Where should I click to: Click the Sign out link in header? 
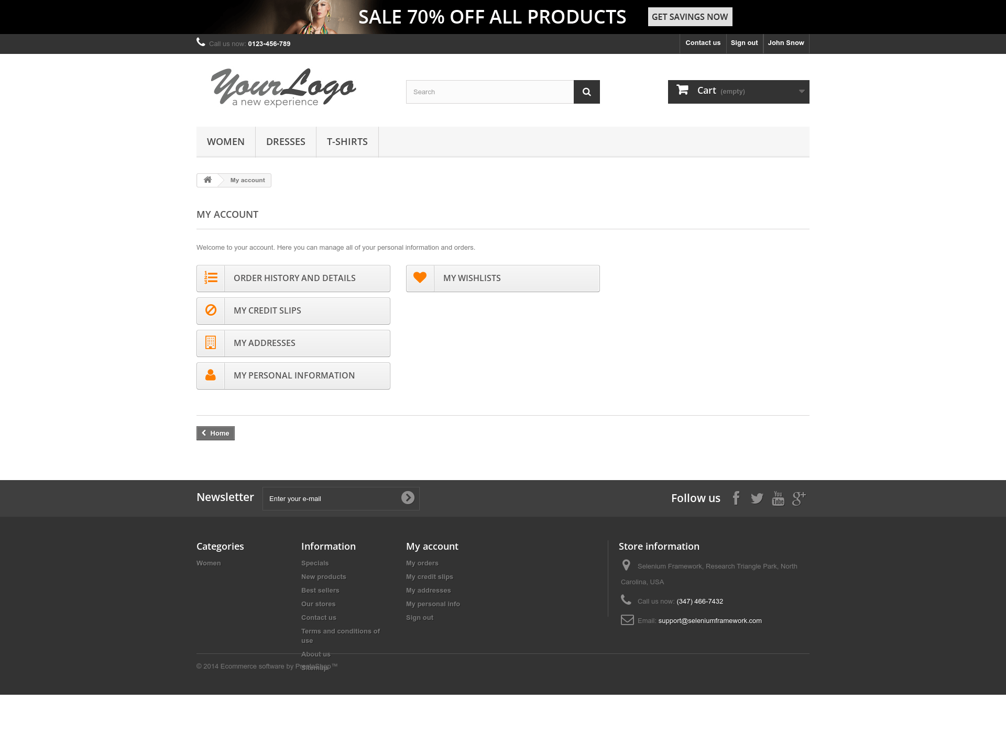(x=744, y=43)
